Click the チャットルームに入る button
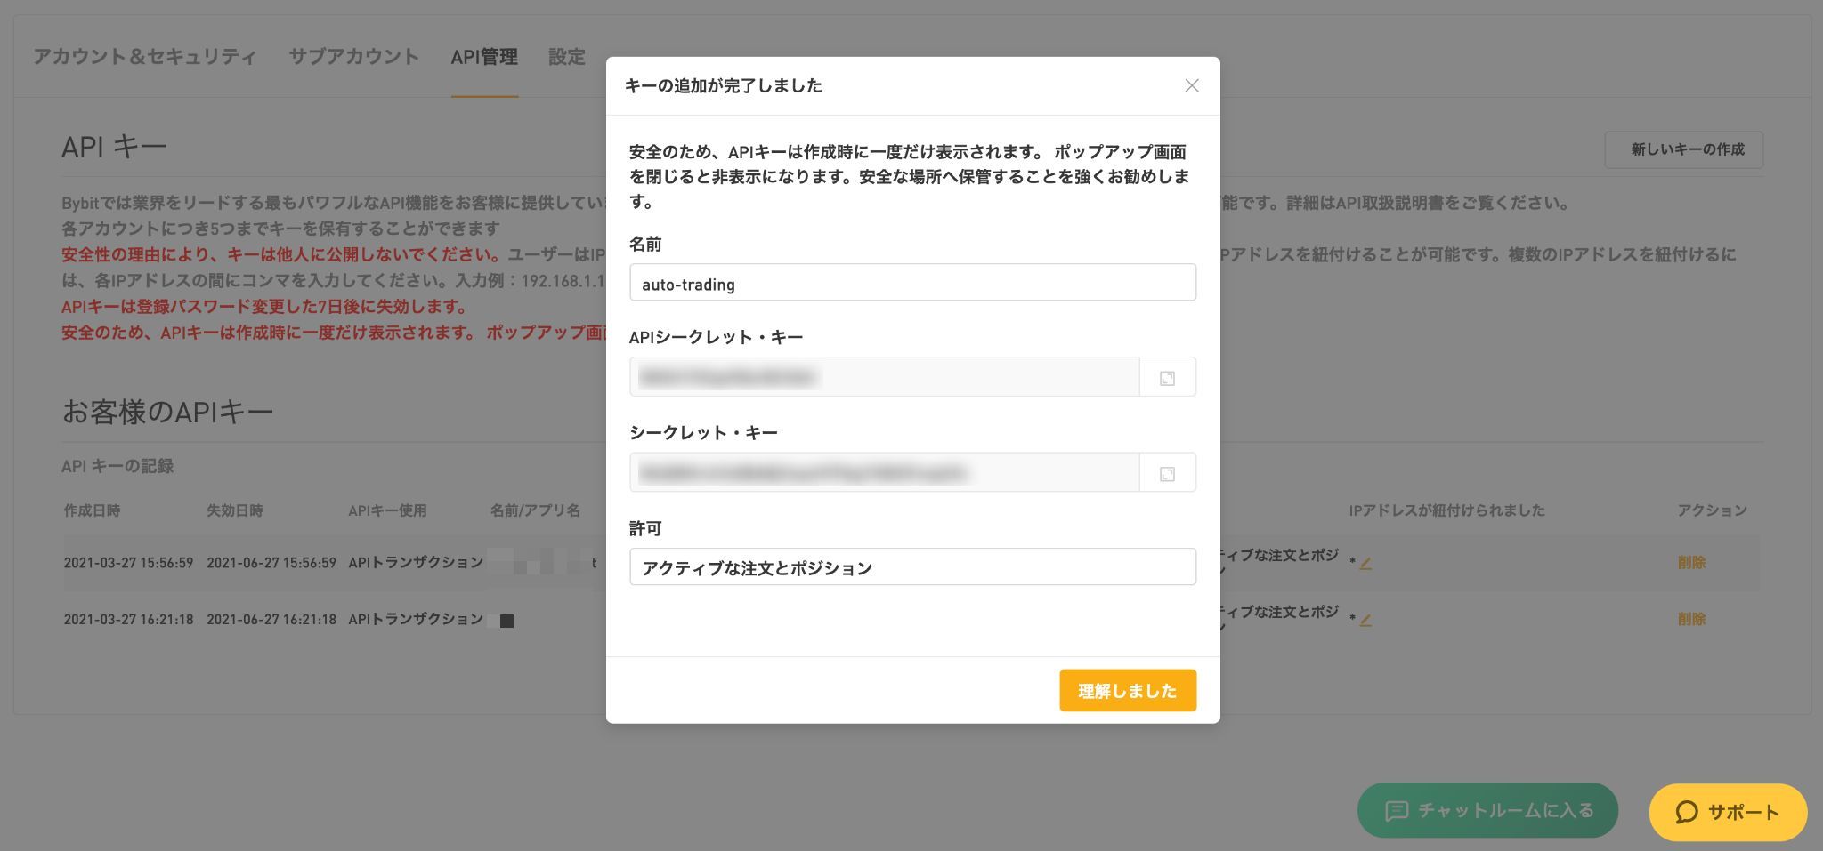1823x851 pixels. (1487, 810)
